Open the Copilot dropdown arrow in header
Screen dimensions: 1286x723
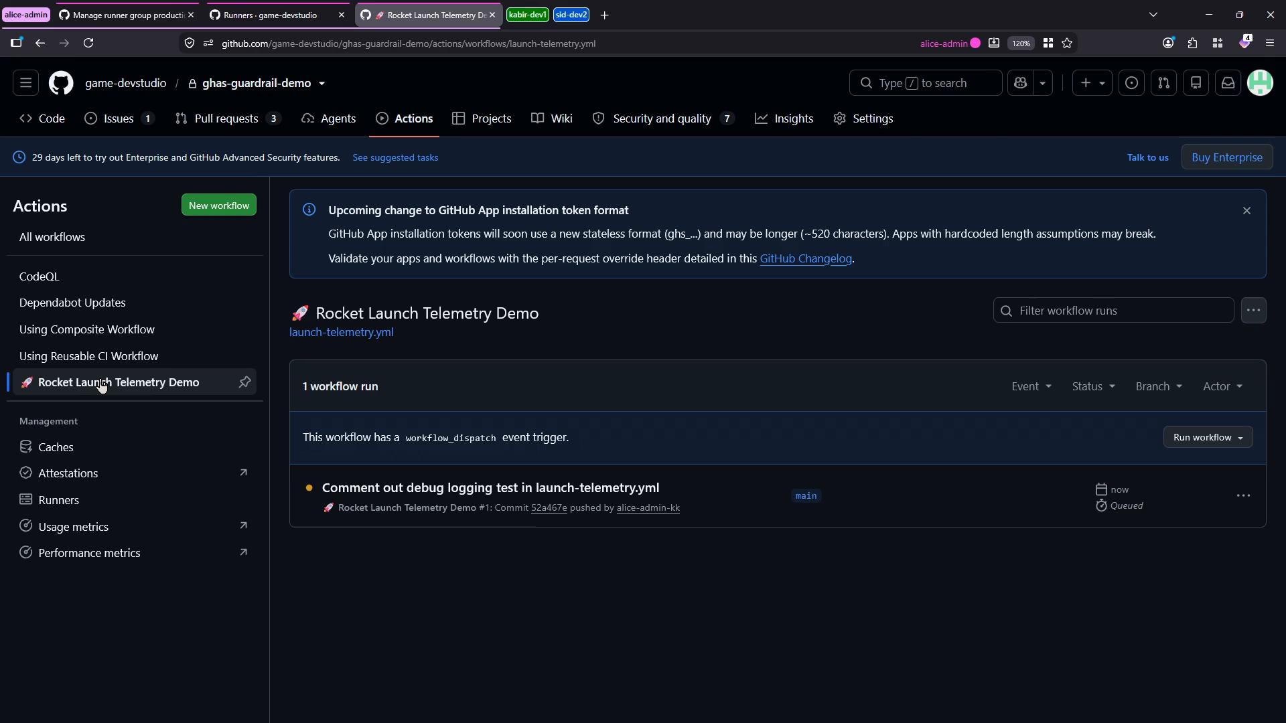tap(1043, 83)
